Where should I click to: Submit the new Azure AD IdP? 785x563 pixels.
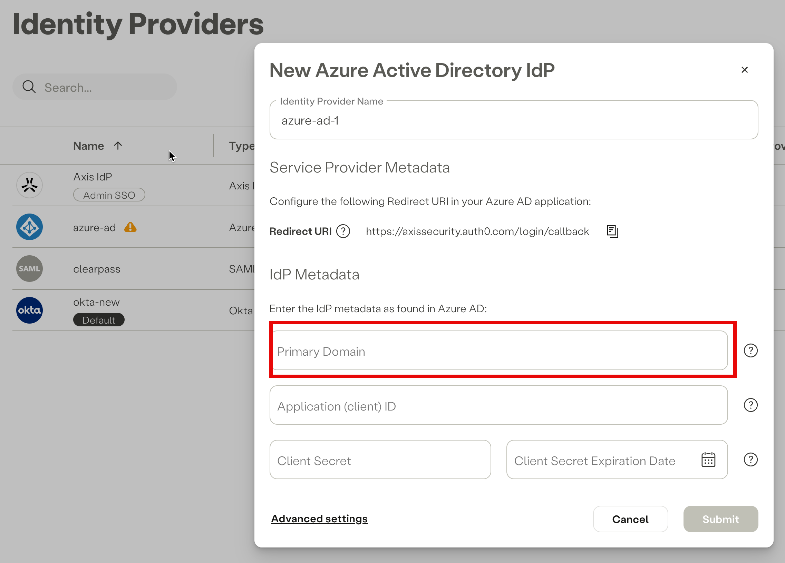pos(721,519)
